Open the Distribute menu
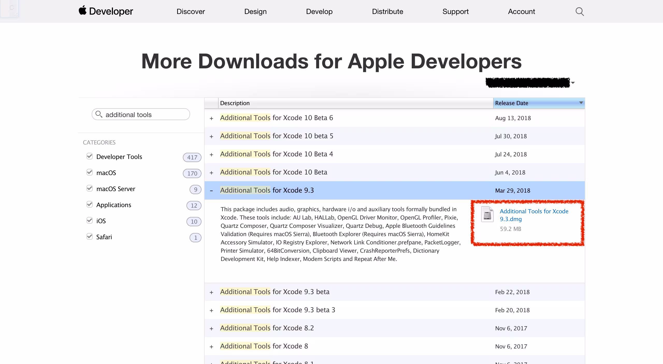Image resolution: width=663 pixels, height=364 pixels. tap(387, 11)
